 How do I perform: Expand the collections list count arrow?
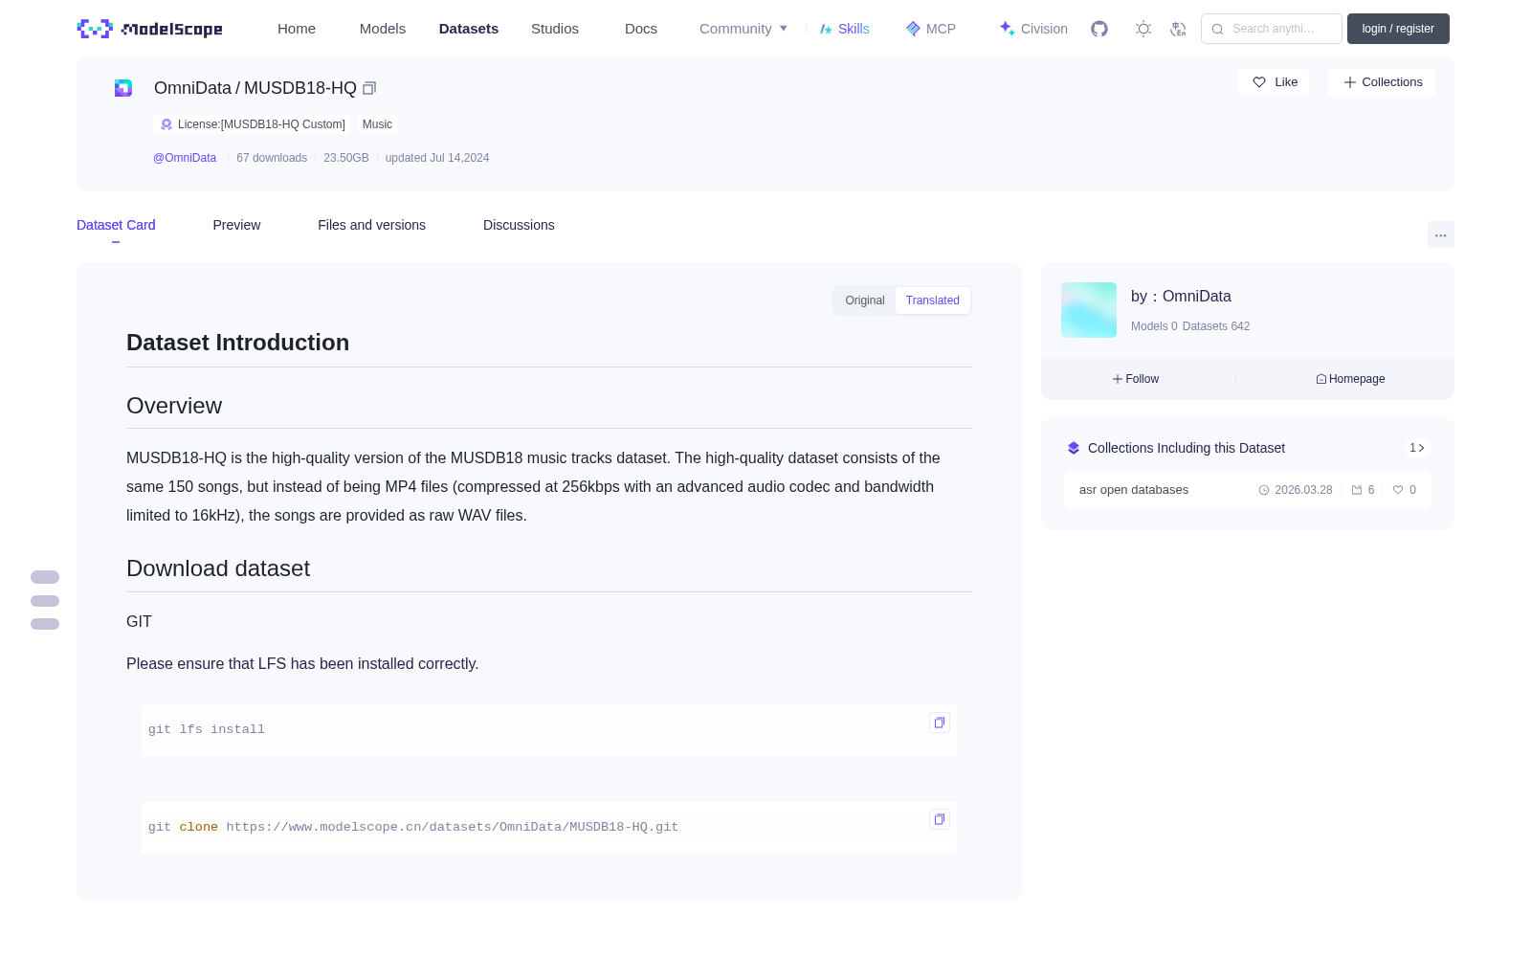[1417, 448]
